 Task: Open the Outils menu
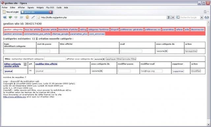59,8
